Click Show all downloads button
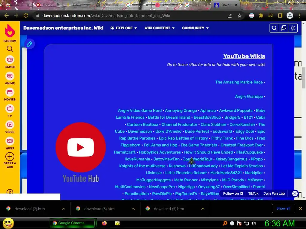This screenshot has width=306, height=229. click(283, 208)
